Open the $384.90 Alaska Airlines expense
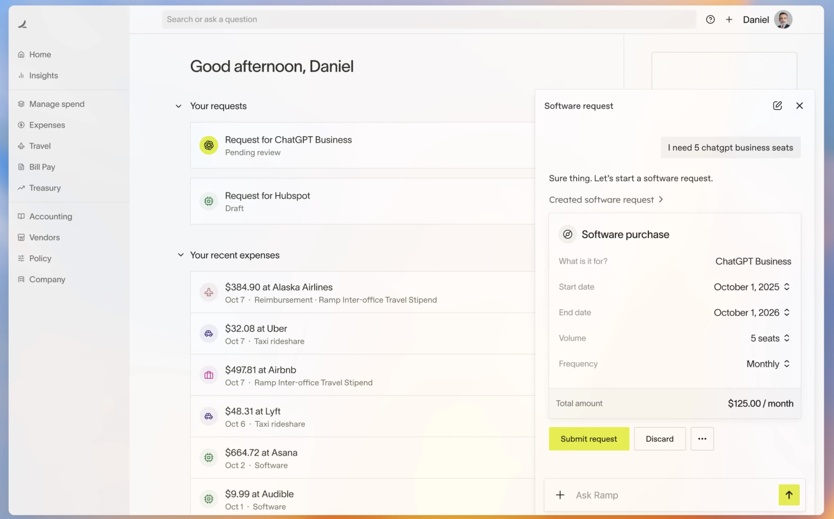This screenshot has width=834, height=519. click(x=363, y=292)
